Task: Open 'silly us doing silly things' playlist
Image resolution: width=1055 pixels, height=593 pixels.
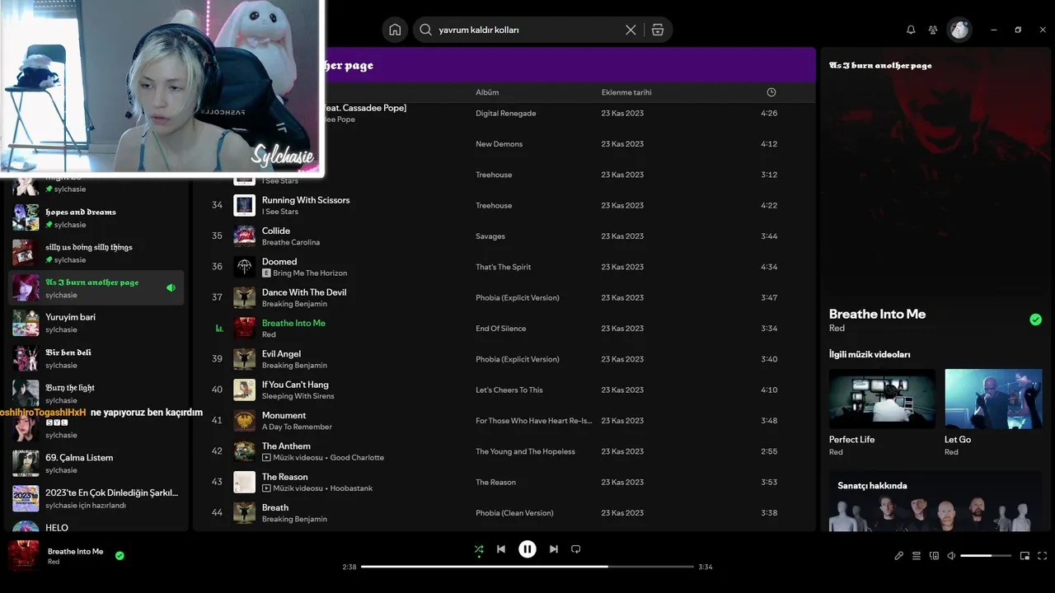Action: point(96,253)
